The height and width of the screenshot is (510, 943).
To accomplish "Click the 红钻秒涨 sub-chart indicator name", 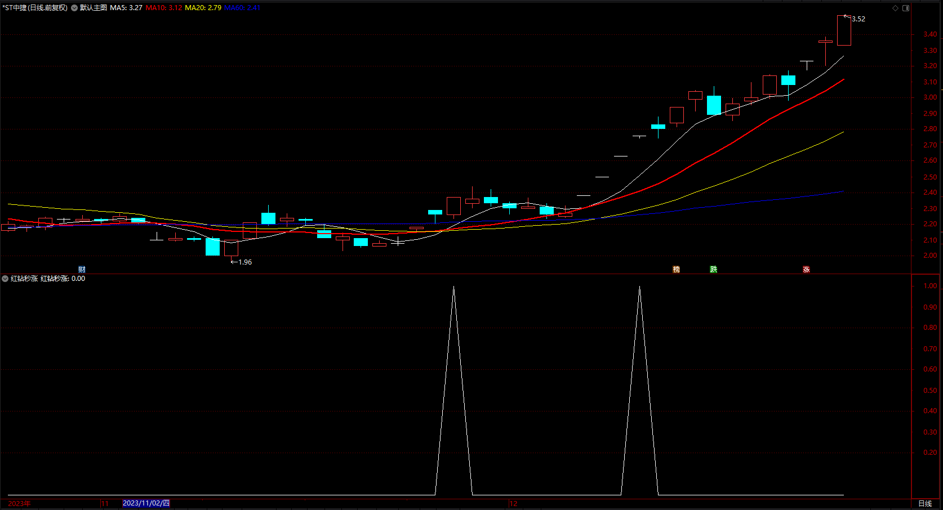I will [24, 279].
